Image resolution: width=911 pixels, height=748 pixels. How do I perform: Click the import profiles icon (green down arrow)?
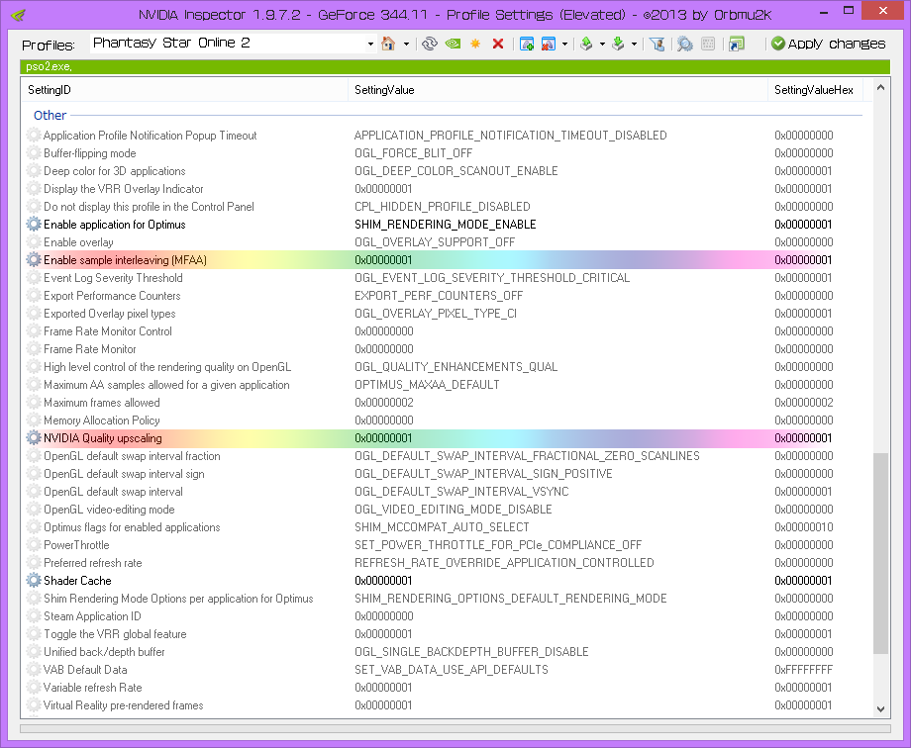pos(618,44)
